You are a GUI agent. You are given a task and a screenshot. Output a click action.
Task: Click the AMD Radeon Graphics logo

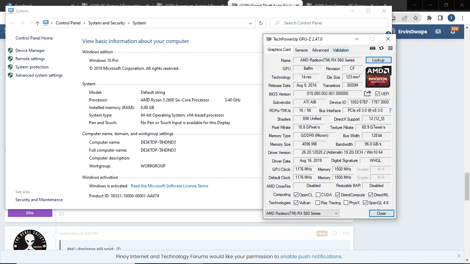pos(378,77)
